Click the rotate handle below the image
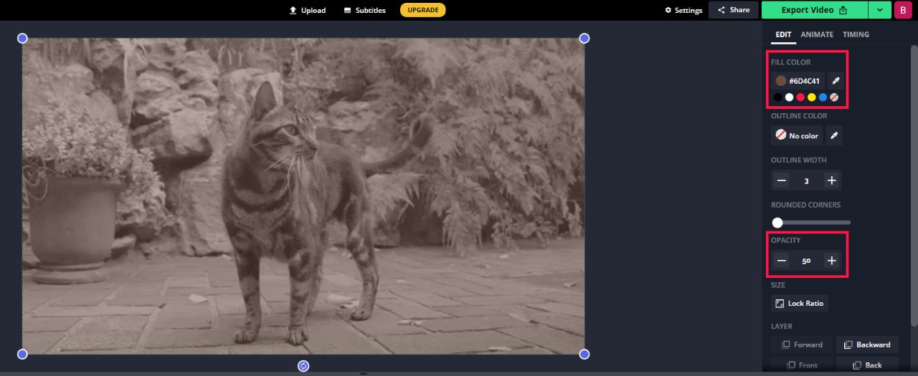918x376 pixels. tap(303, 366)
